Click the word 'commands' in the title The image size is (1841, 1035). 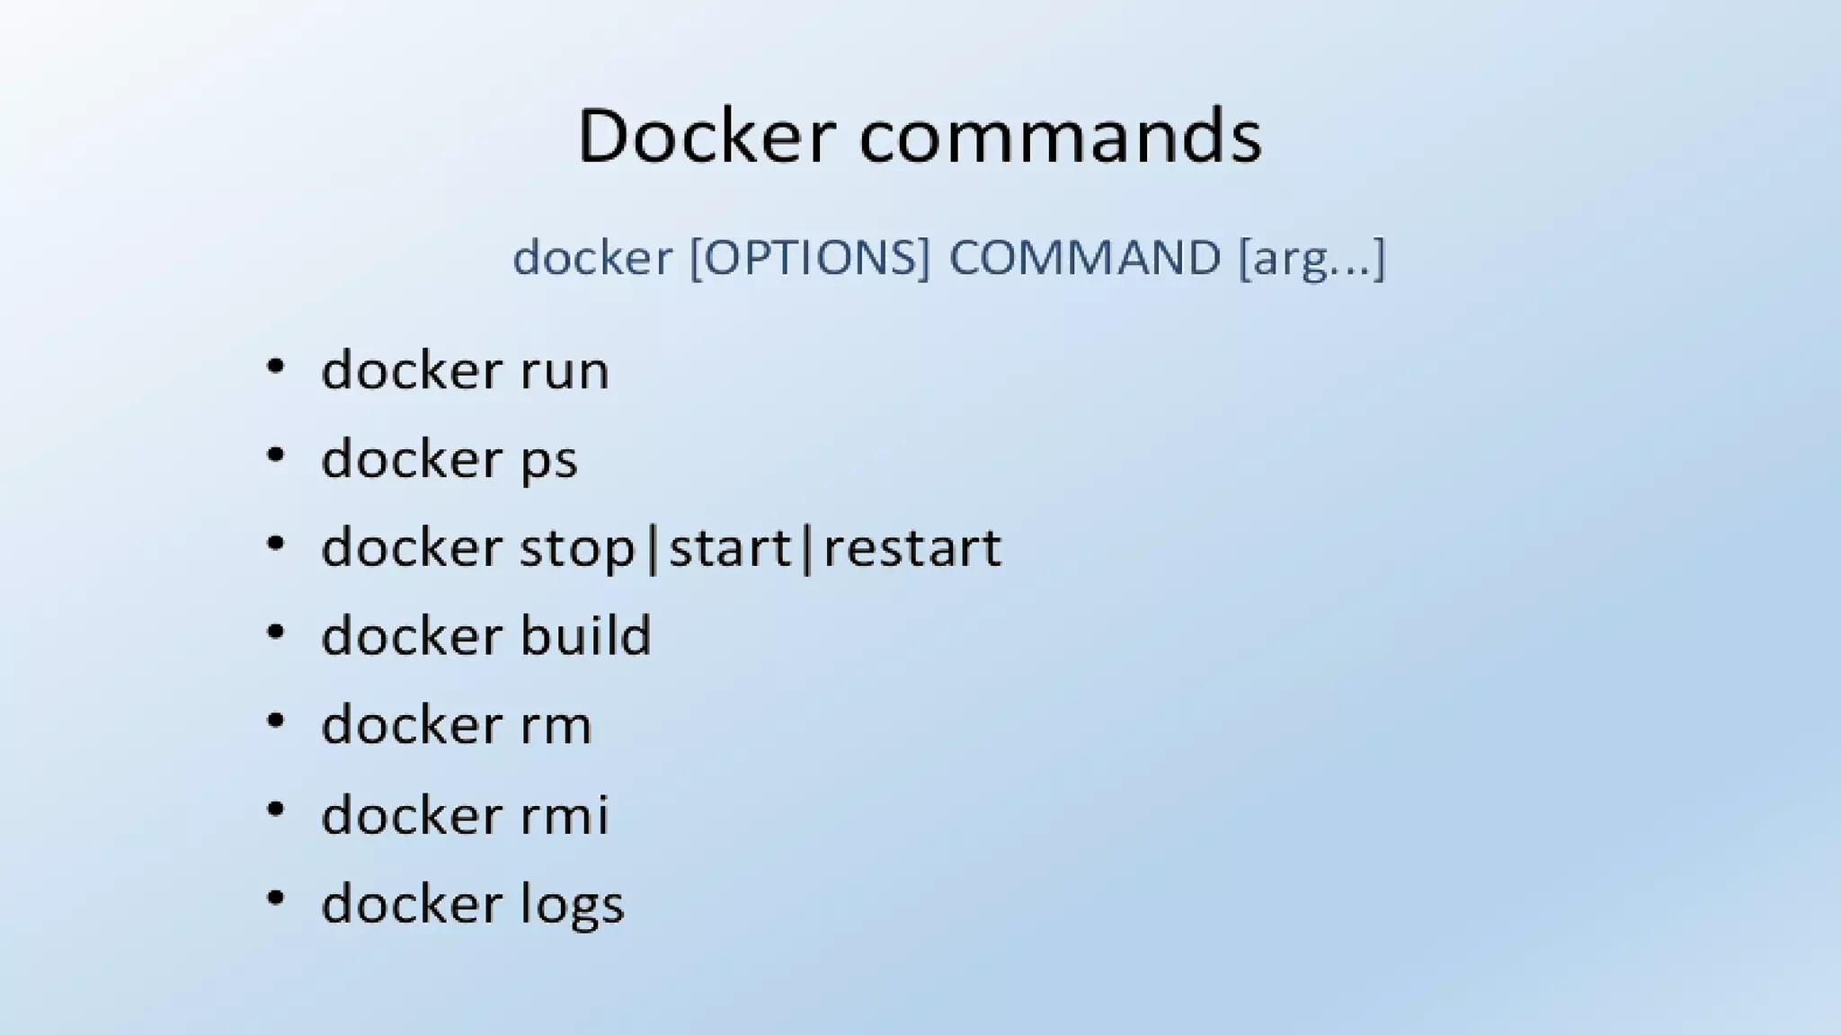[1061, 137]
